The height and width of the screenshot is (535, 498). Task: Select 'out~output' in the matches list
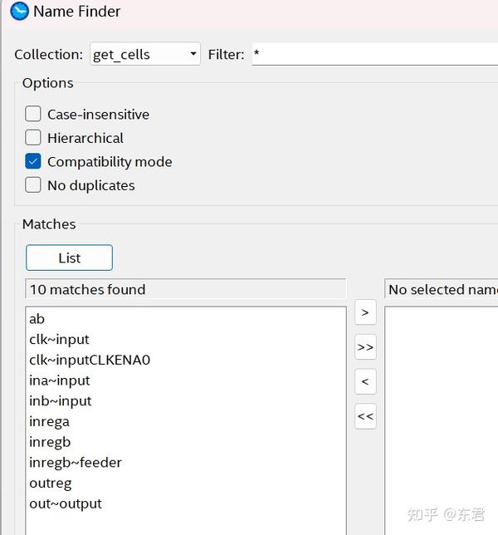click(186, 503)
